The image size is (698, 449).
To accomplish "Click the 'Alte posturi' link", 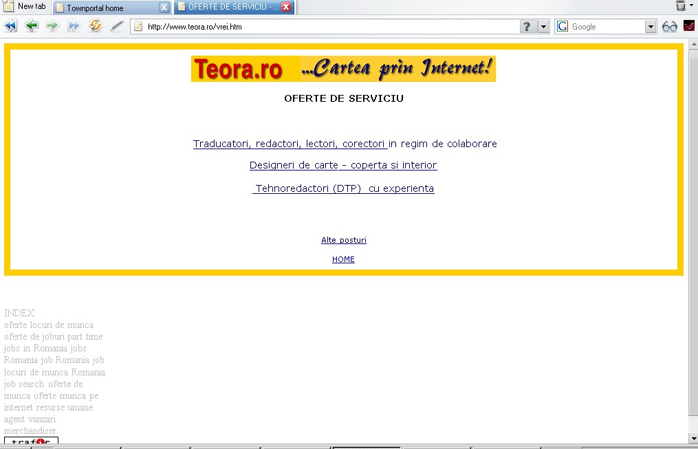I will click(x=343, y=240).
